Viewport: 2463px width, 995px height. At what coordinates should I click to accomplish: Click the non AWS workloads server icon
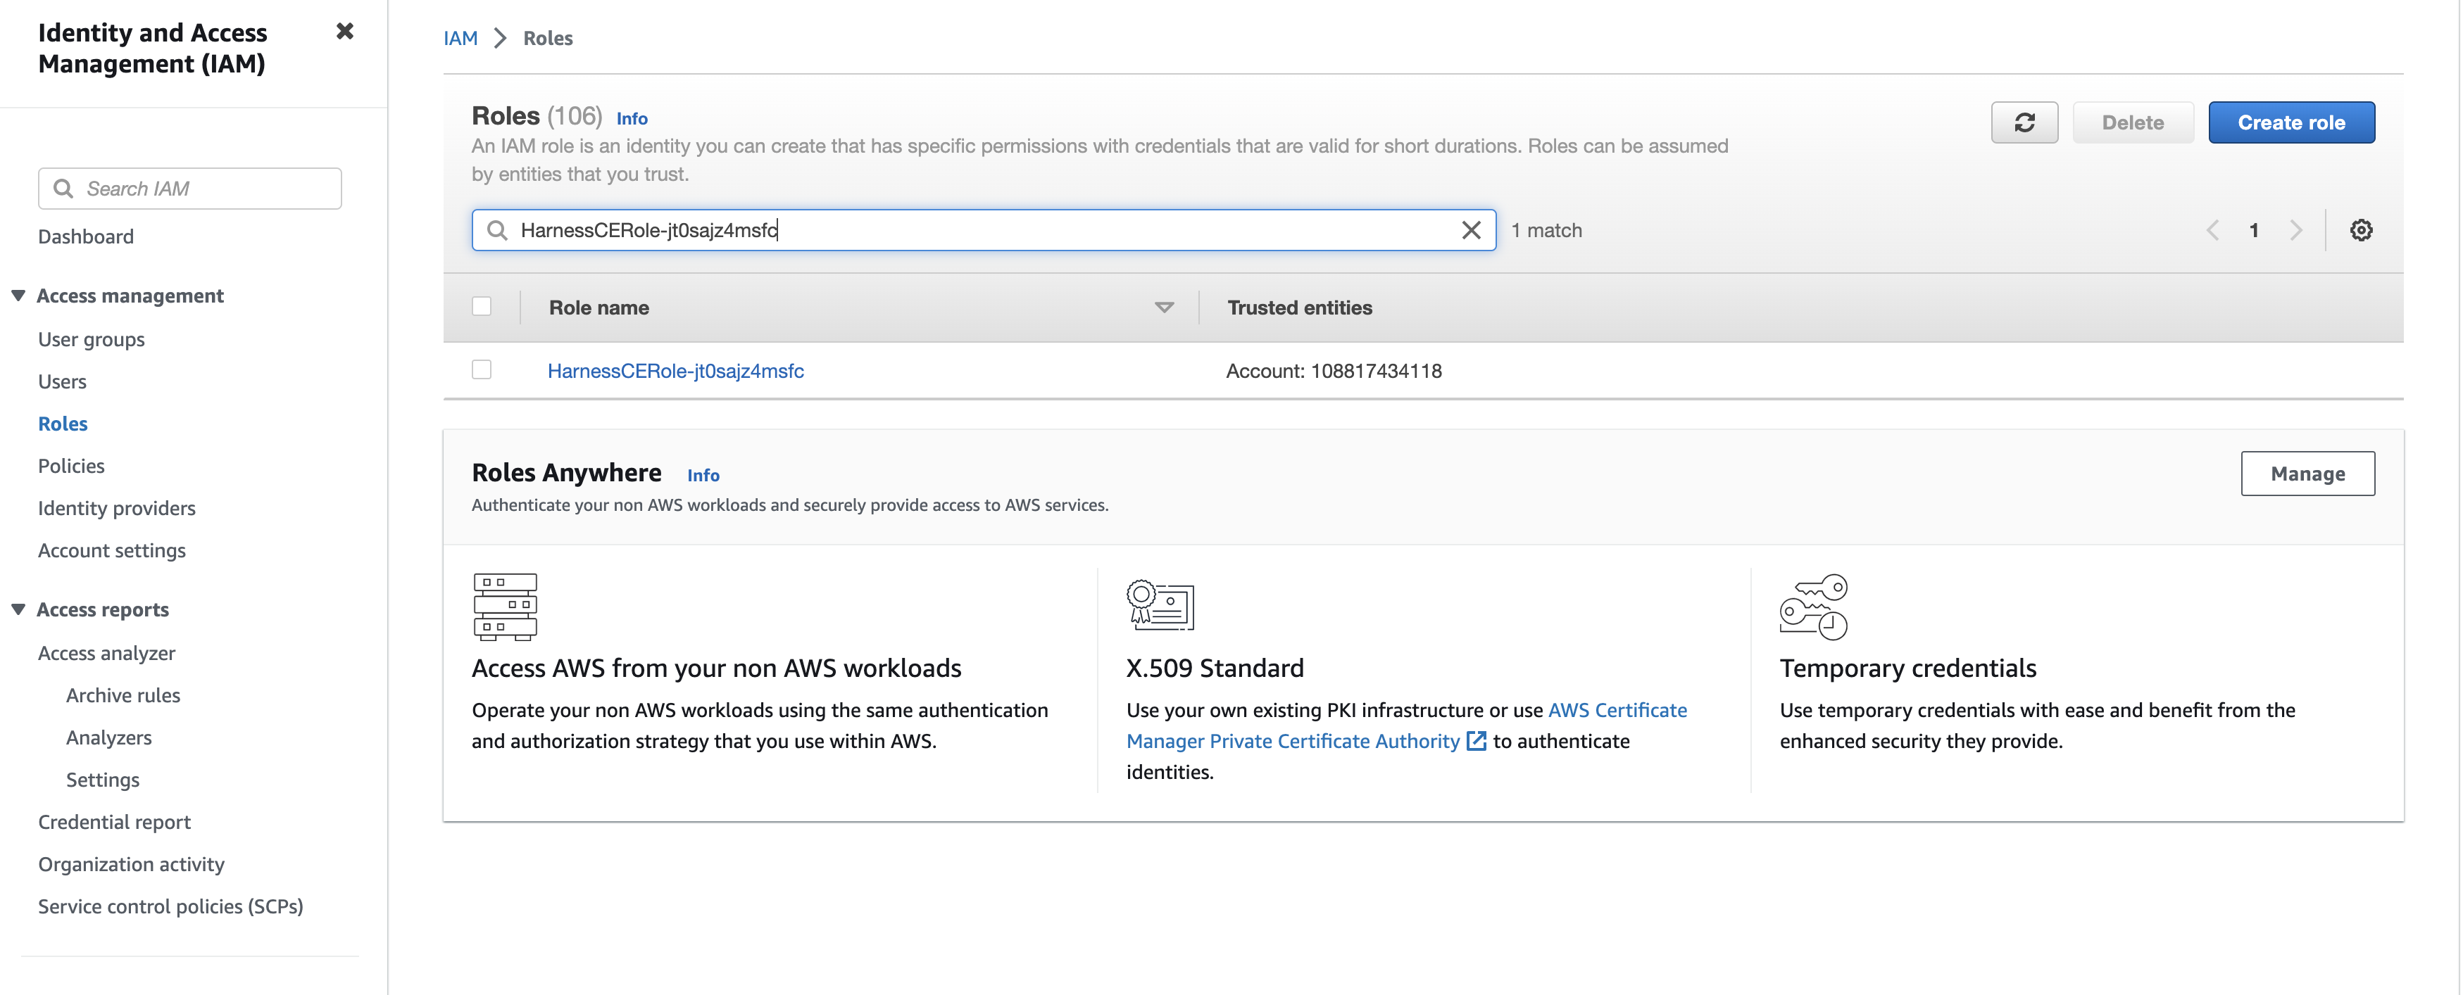point(505,606)
